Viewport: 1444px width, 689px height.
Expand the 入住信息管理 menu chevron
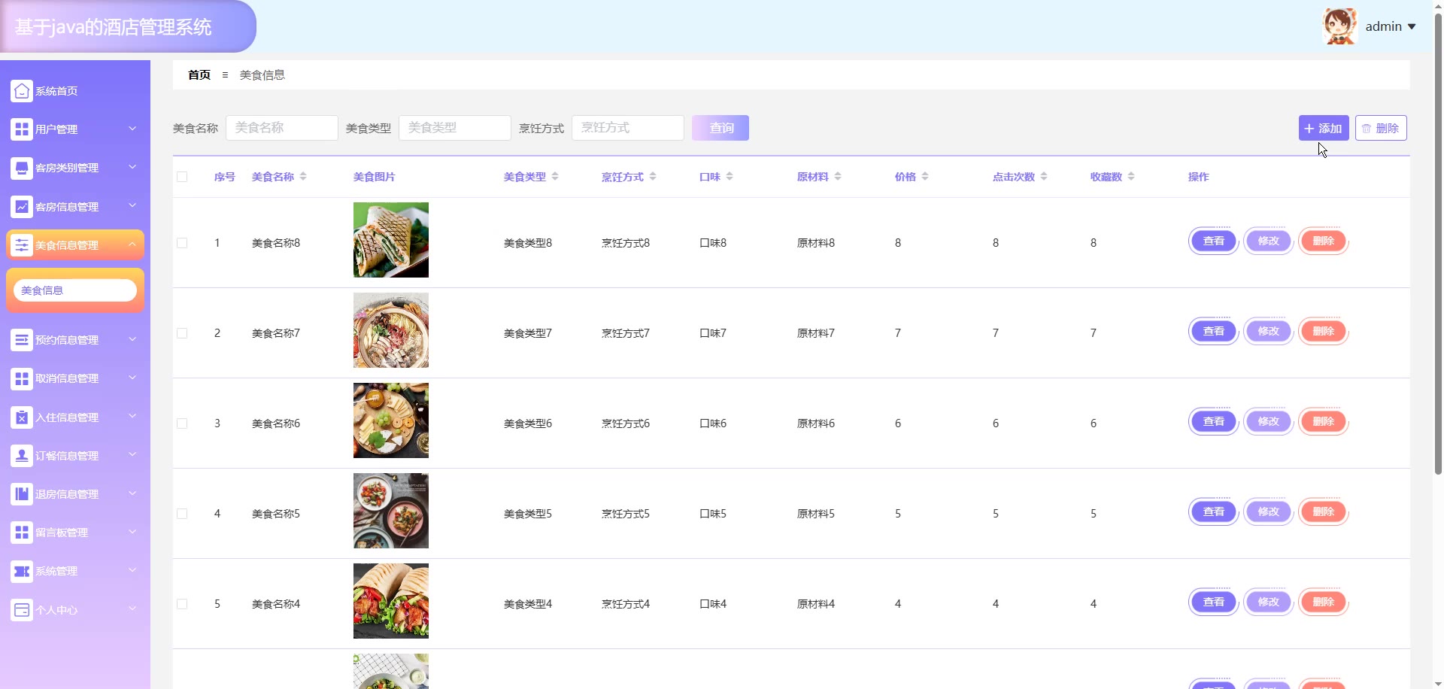(x=132, y=417)
